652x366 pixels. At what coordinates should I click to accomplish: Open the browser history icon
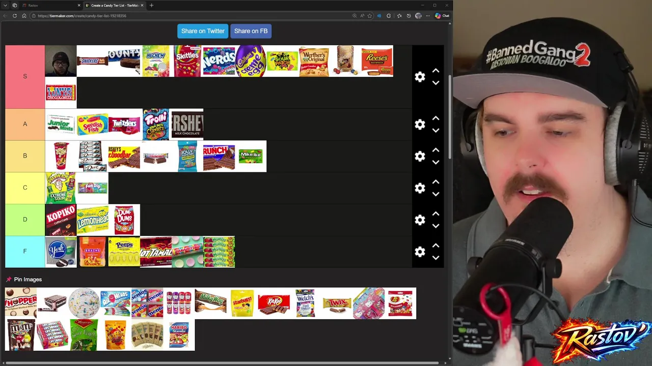click(409, 16)
